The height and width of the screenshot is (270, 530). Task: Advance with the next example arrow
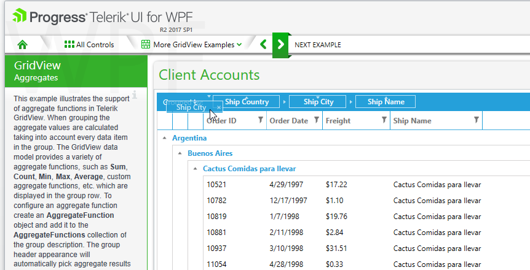pyautogui.click(x=281, y=44)
